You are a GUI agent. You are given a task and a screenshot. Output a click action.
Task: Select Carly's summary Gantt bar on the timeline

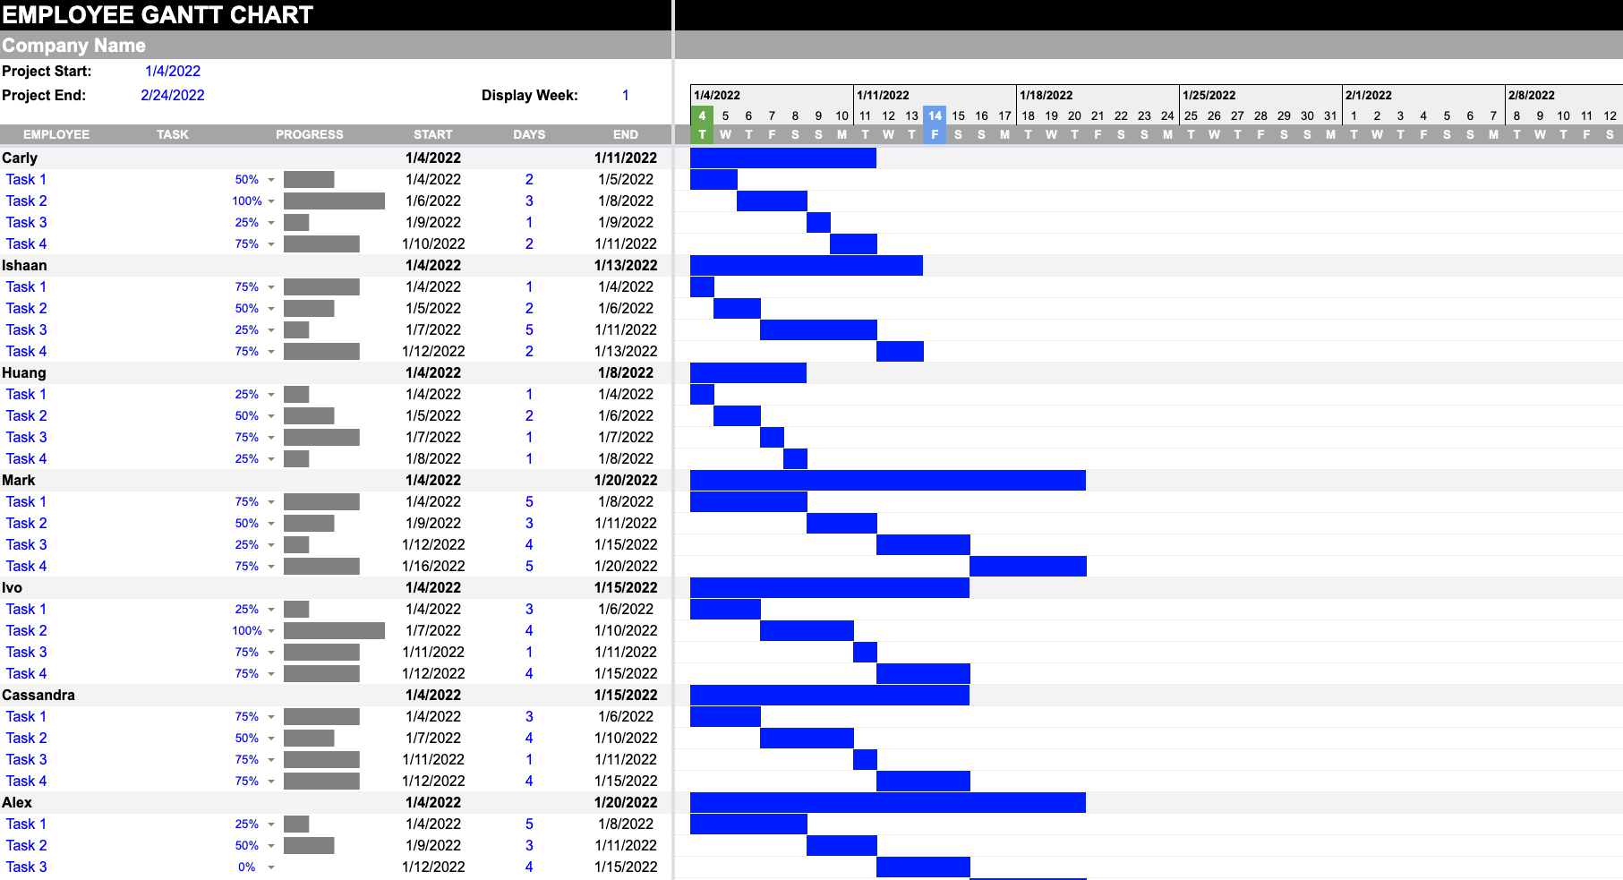point(783,158)
